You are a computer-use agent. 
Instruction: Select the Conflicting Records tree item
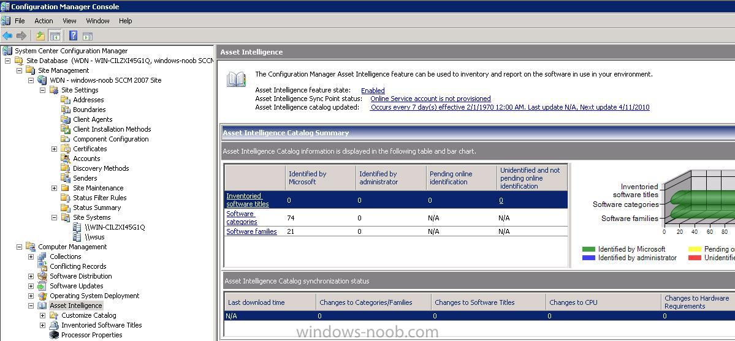78,266
